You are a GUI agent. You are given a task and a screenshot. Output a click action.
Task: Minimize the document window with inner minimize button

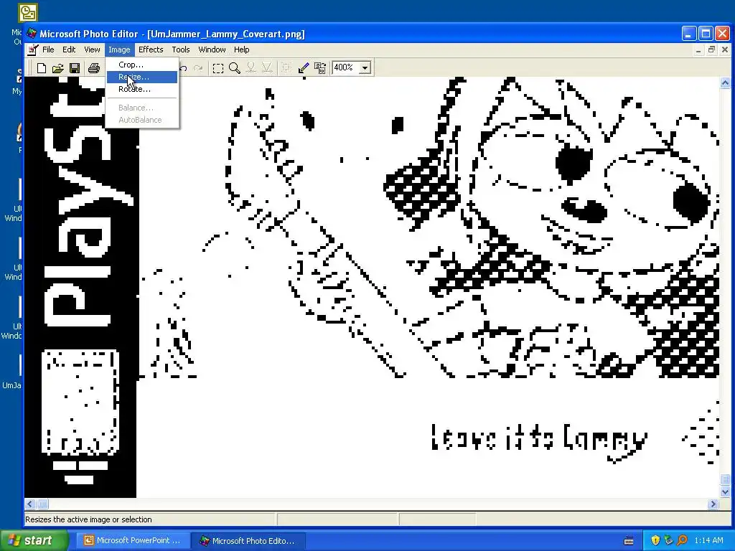(x=698, y=50)
